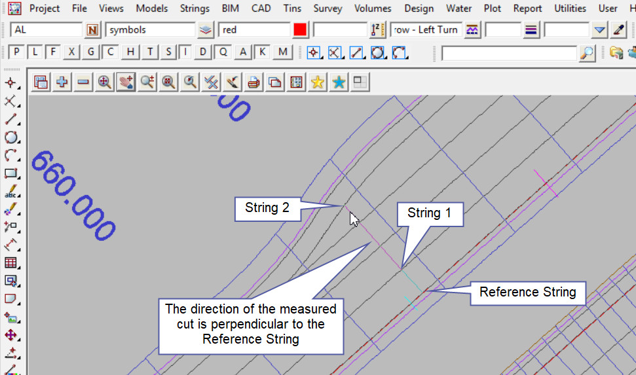Select the four-arrow move tool in left sidebar
636x375 pixels.
click(11, 335)
